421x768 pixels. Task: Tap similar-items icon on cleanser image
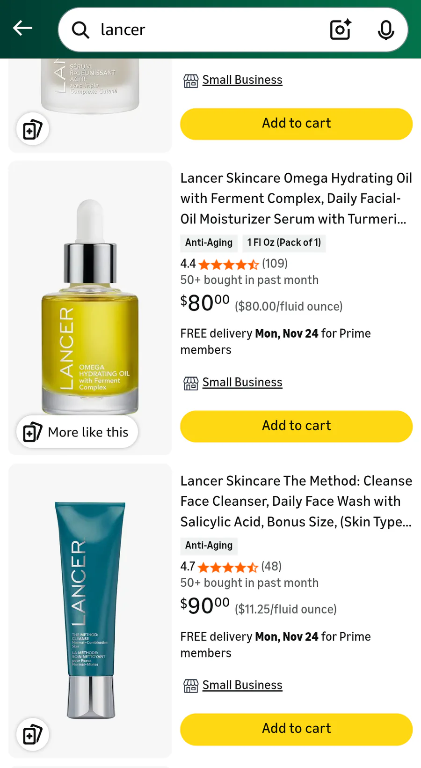pyautogui.click(x=33, y=734)
